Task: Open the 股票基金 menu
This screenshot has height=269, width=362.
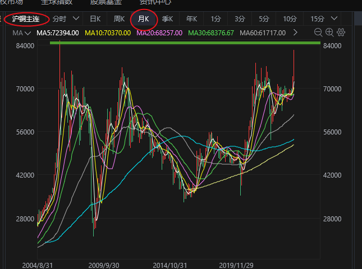Action: click(106, 2)
